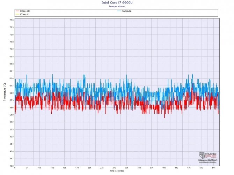Click the 51.5 temperature axis value

[x=12, y=130]
